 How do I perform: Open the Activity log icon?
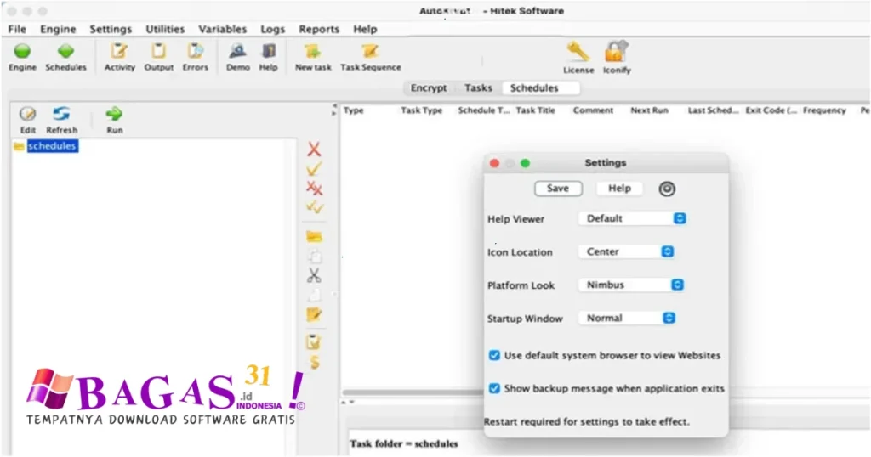point(119,51)
